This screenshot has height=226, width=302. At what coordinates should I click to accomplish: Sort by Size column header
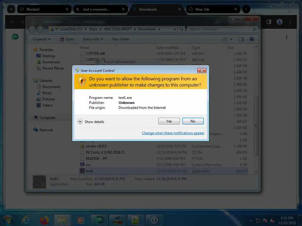pos(230,48)
